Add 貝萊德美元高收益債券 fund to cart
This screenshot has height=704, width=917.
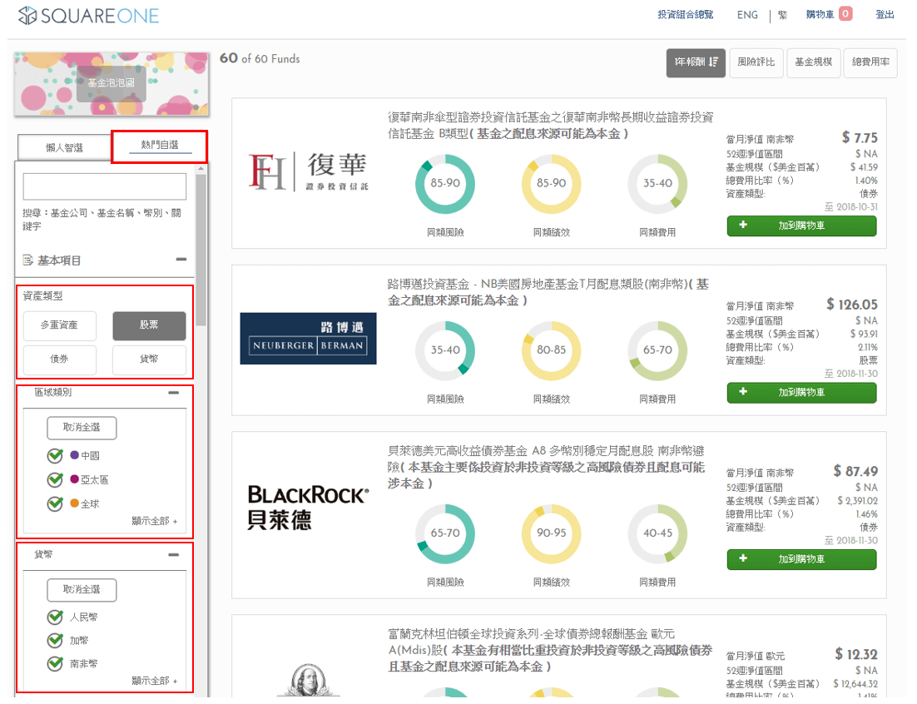802,559
